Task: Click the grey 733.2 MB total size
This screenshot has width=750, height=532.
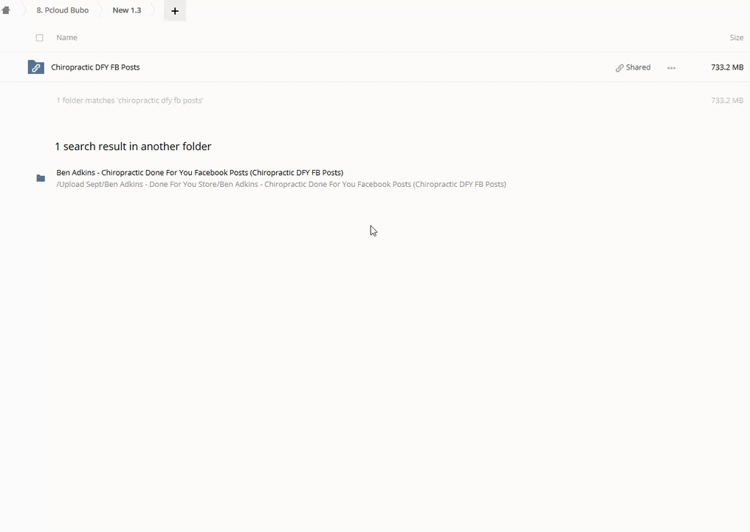Action: 726,100
